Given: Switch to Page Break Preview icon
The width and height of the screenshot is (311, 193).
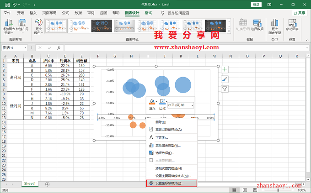Looking at the screenshot, I should click(255, 190).
